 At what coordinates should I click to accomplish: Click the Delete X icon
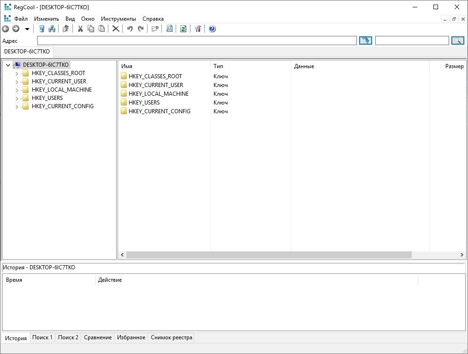(116, 29)
